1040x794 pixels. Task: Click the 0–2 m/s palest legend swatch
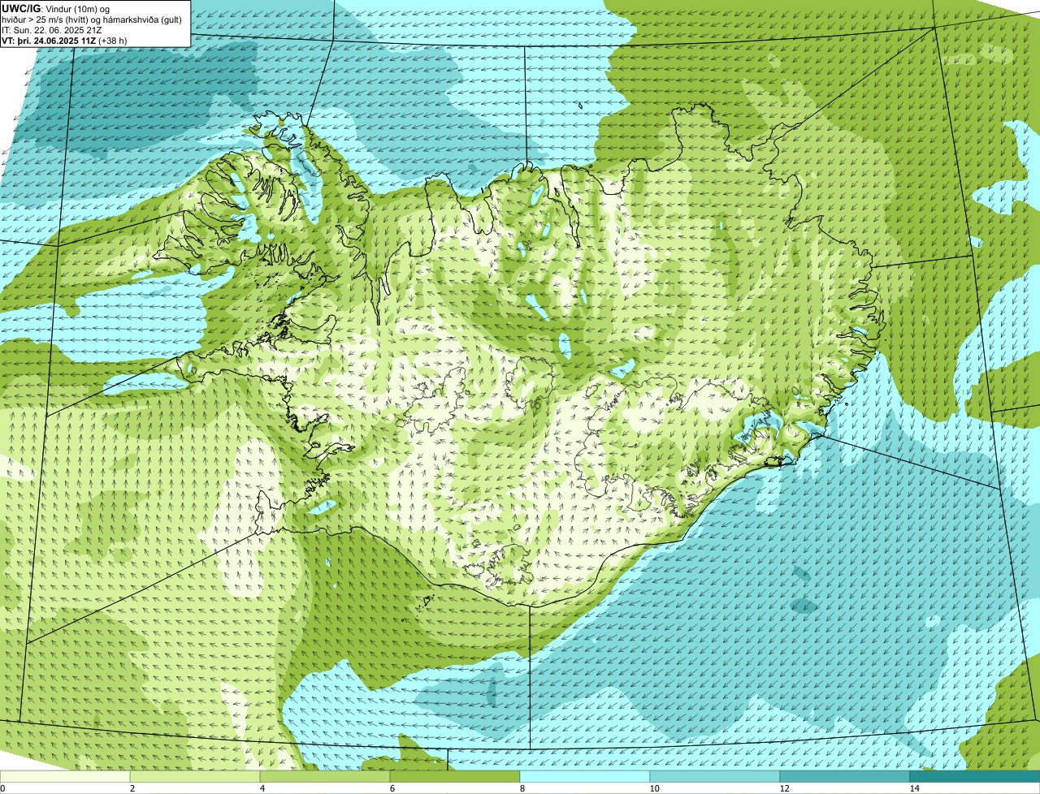[x=65, y=776]
